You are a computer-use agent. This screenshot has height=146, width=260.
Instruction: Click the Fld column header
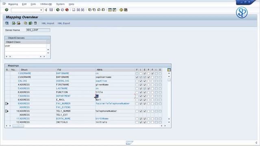76,70
